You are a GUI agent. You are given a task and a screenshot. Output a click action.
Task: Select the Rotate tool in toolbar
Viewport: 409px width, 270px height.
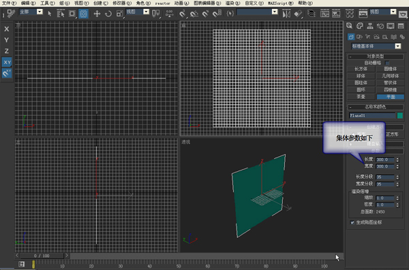(108, 14)
